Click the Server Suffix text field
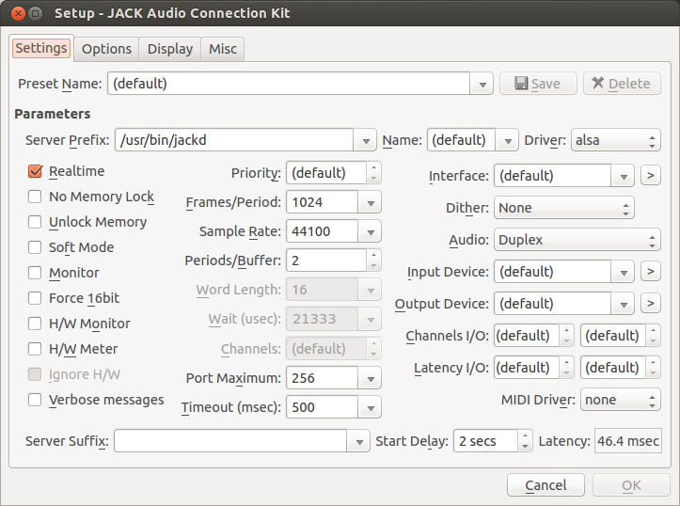680x506 pixels. point(230,441)
